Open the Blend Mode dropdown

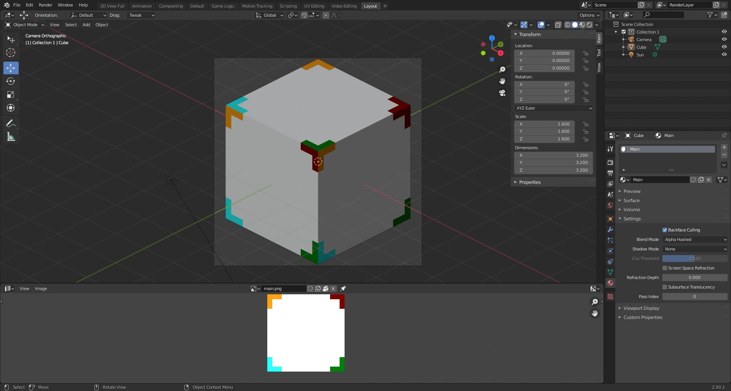pyautogui.click(x=695, y=239)
